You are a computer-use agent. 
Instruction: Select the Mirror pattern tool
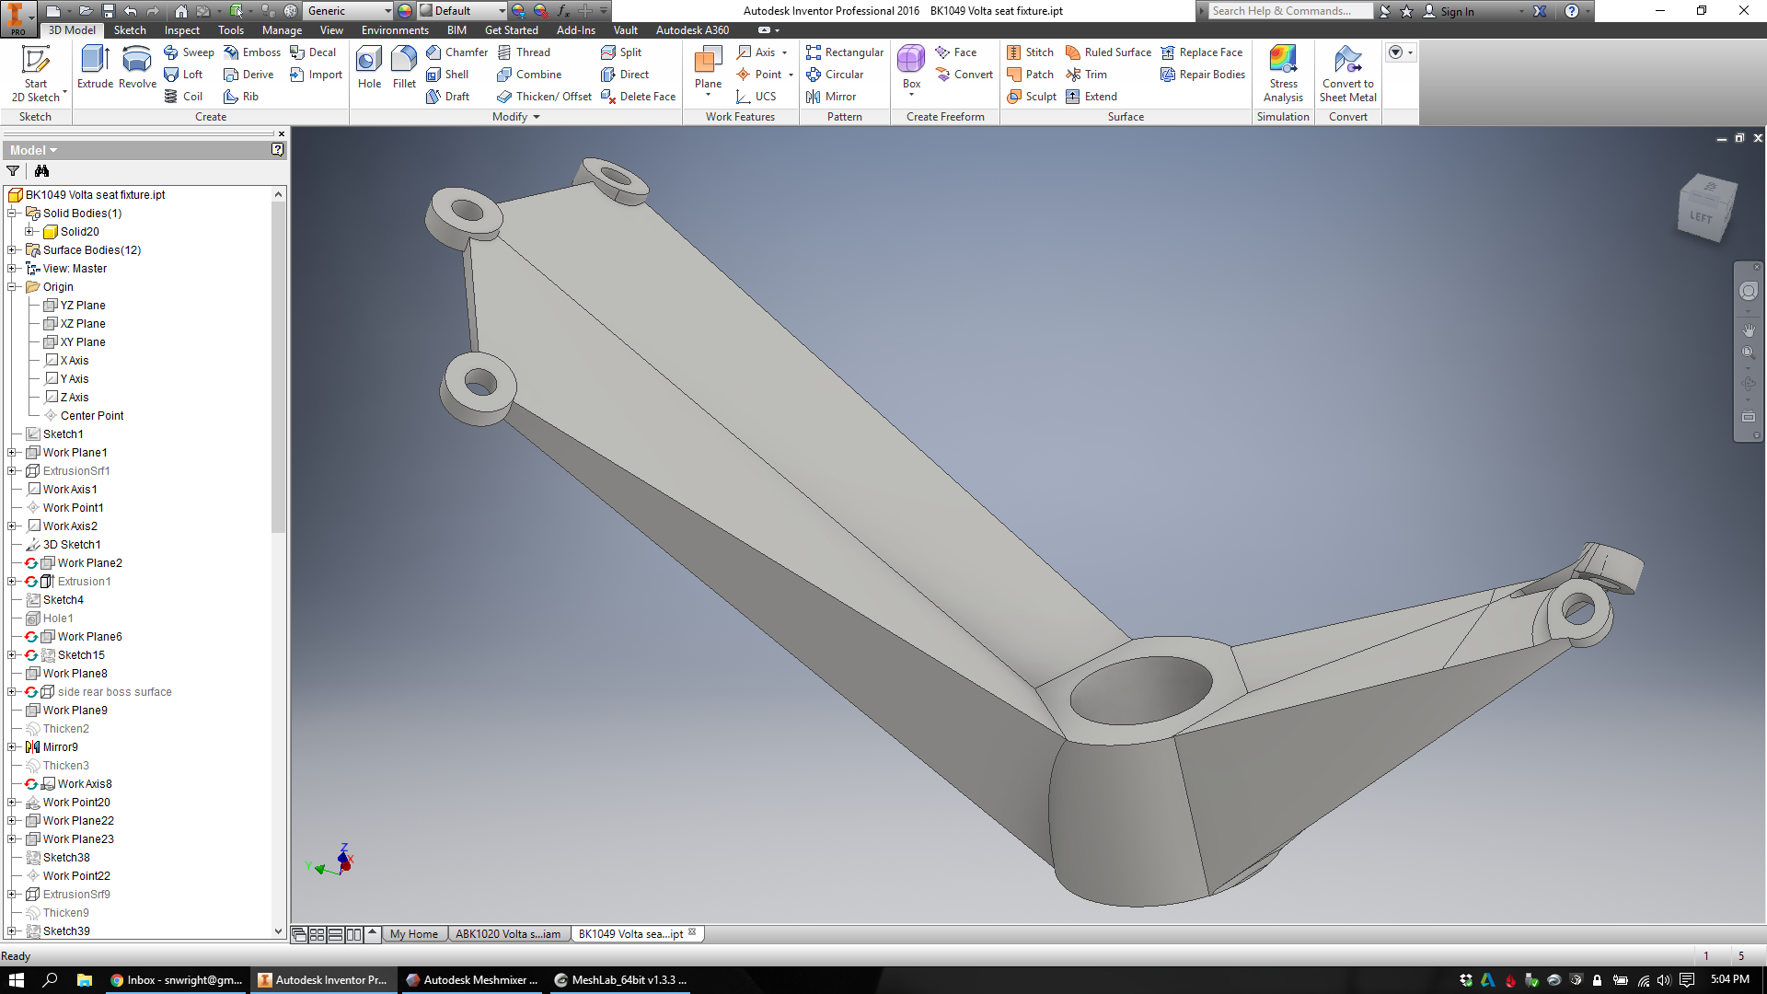(x=831, y=97)
